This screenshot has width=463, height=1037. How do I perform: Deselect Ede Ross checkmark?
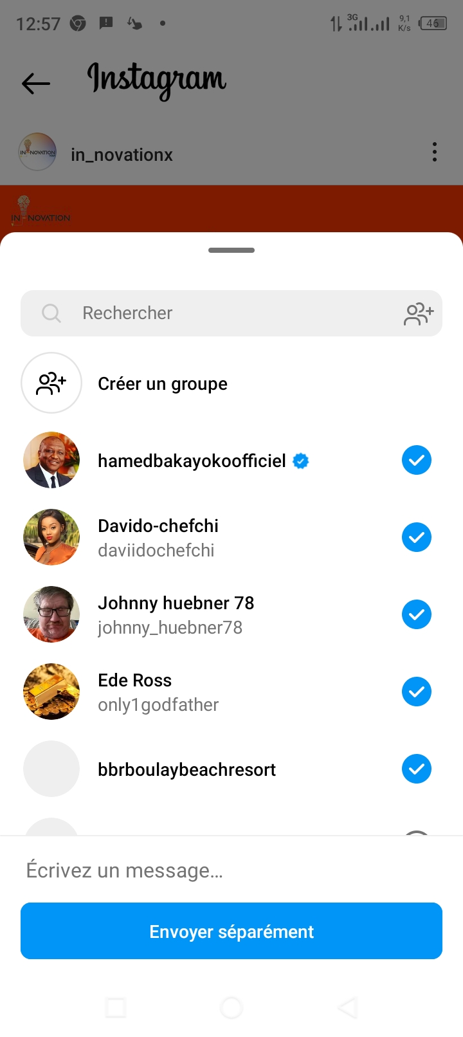coord(417,692)
